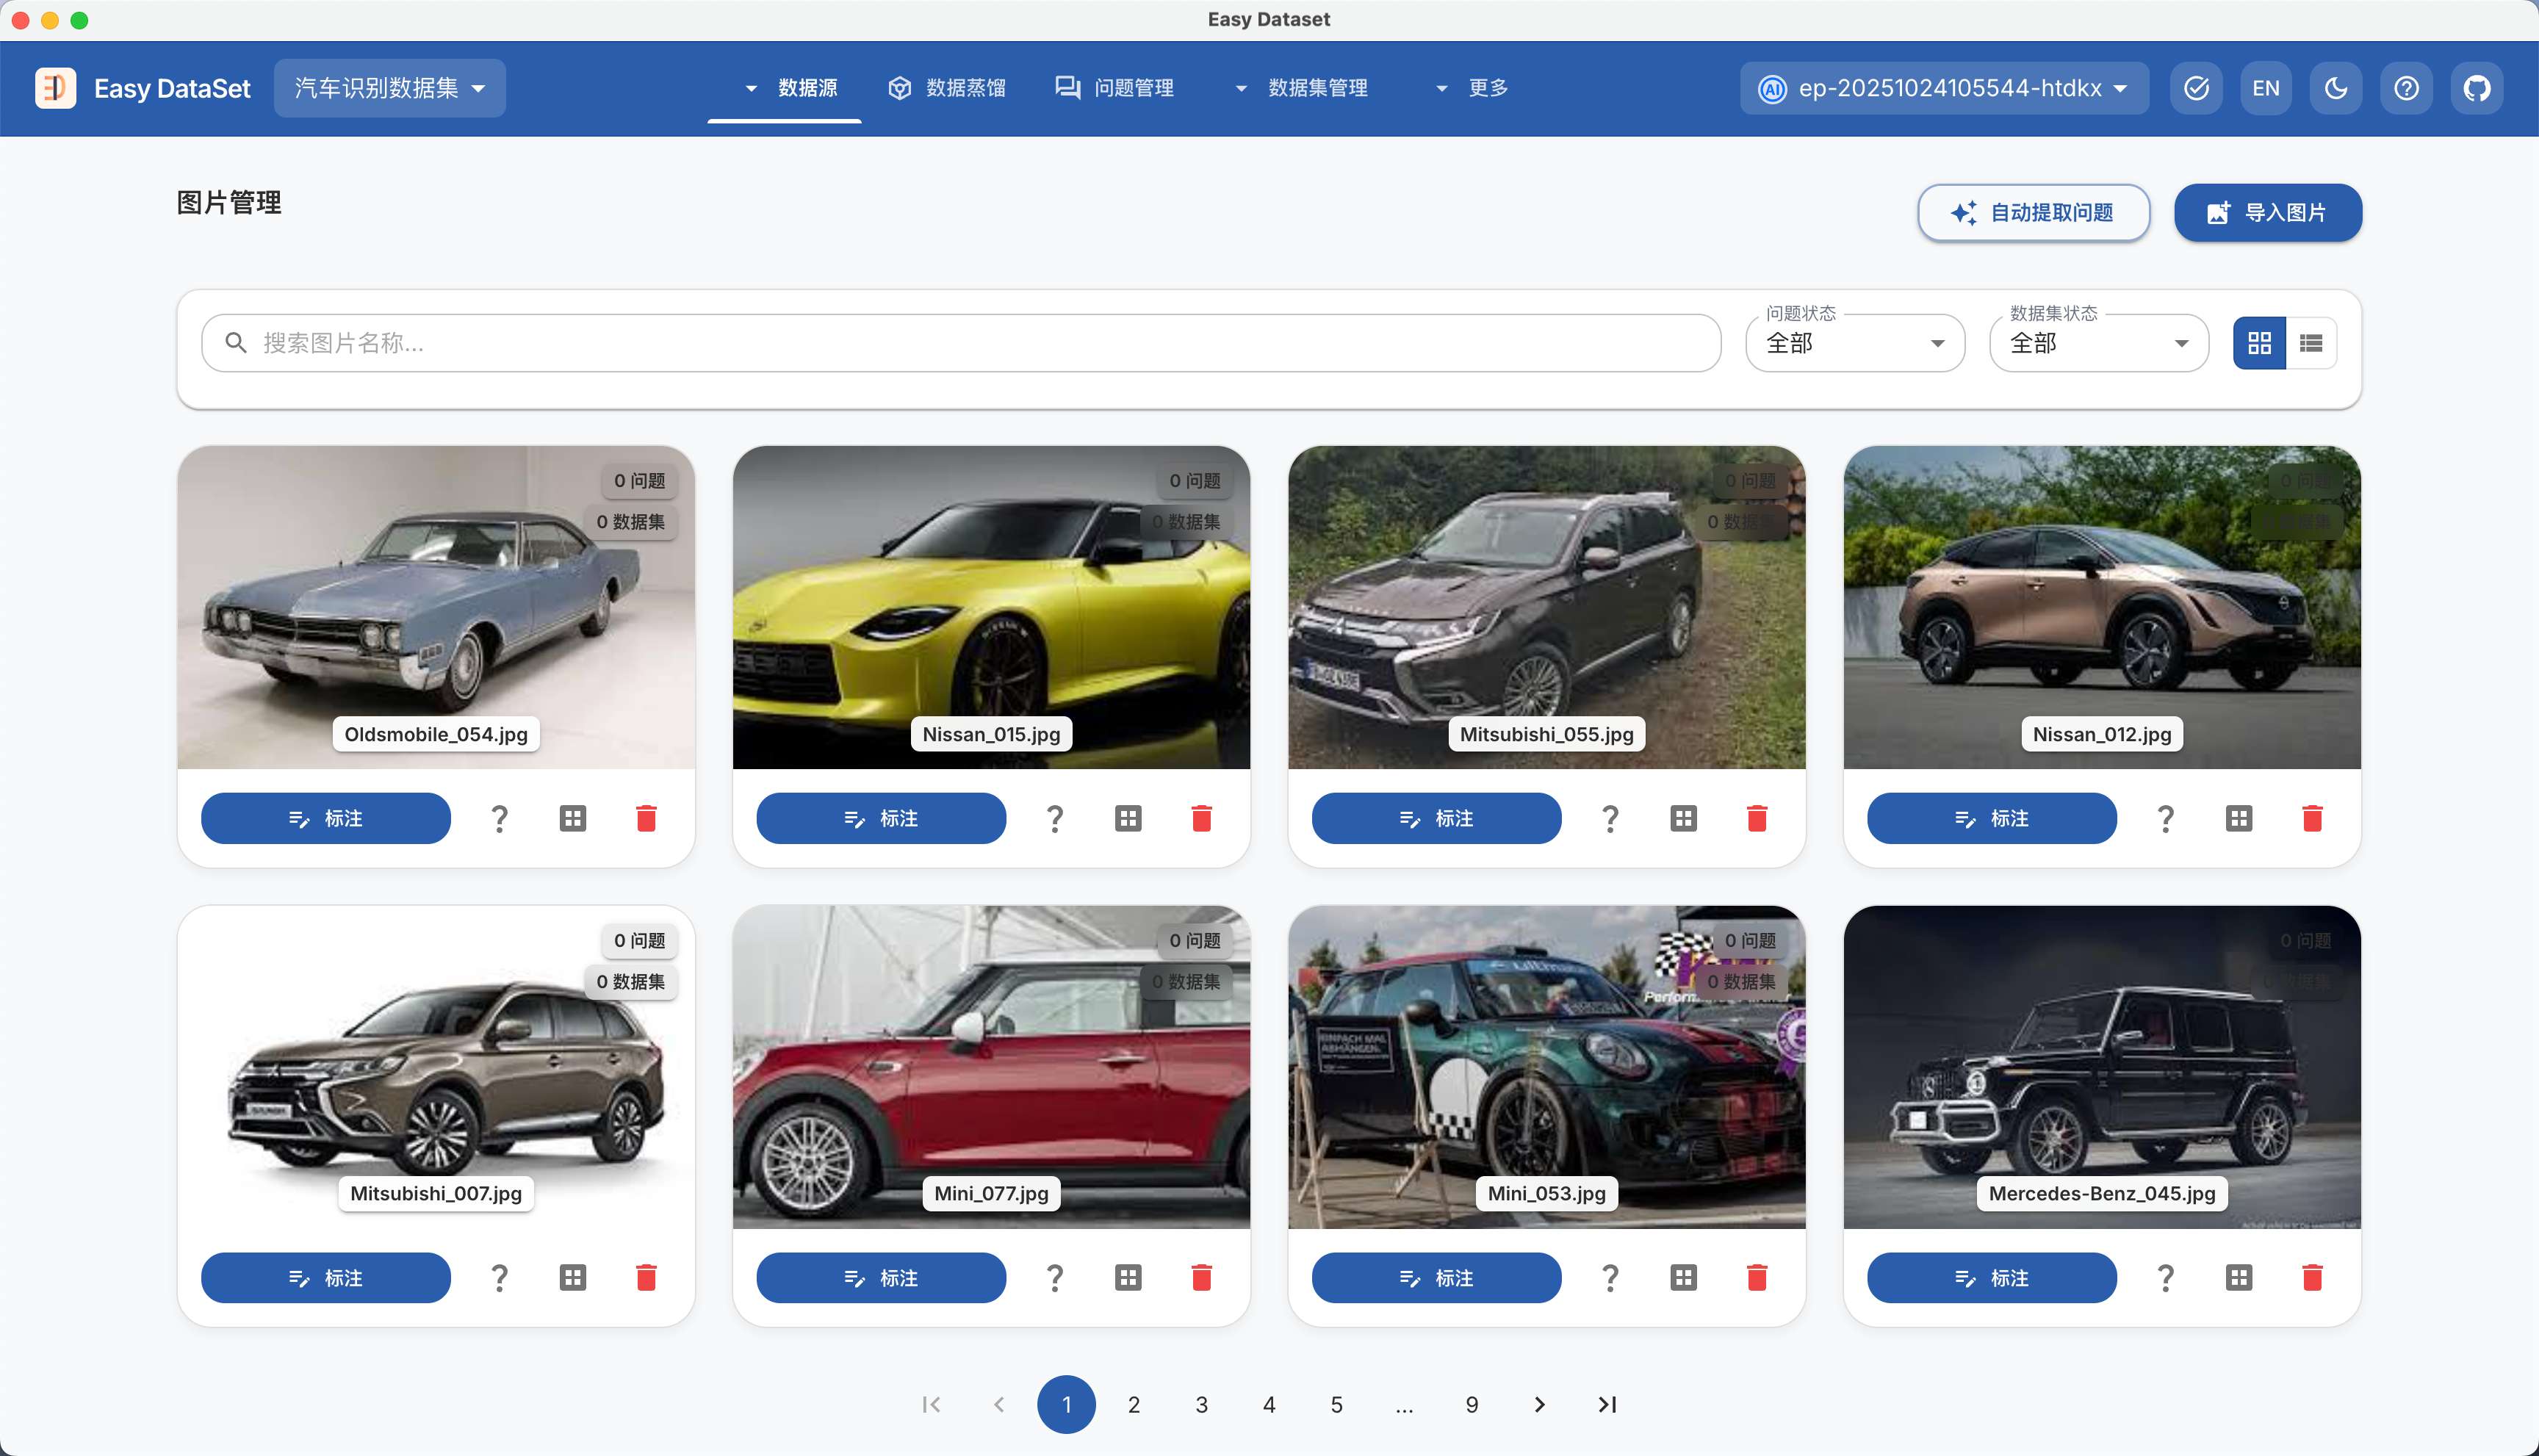Click question mark icon for Mini_077.jpg
Screen dimensions: 2539x1456
tap(1054, 1277)
